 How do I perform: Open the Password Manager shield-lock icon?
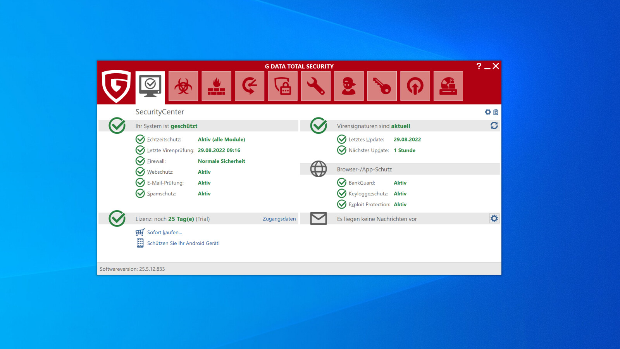282,86
